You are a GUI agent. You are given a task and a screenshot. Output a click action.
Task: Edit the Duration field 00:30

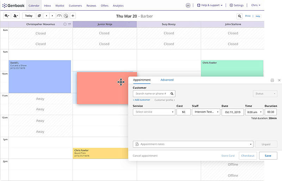pyautogui.click(x=270, y=112)
